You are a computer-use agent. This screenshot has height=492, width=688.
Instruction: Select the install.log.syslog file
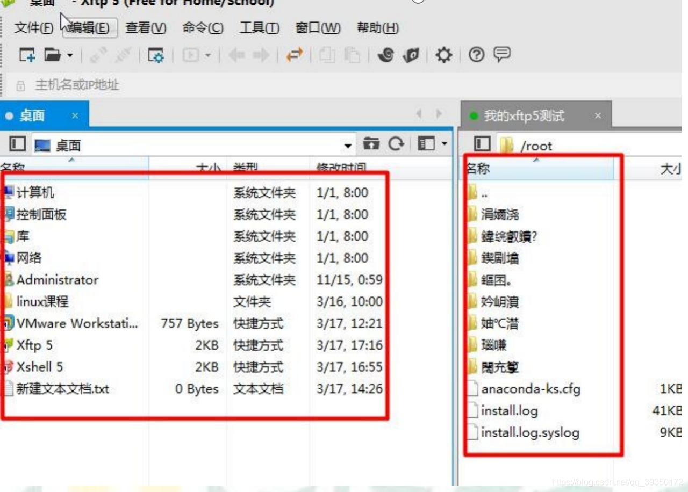pyautogui.click(x=530, y=432)
